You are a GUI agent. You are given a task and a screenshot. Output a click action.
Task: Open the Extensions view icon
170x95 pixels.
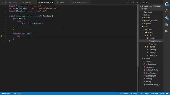click(x=167, y=31)
